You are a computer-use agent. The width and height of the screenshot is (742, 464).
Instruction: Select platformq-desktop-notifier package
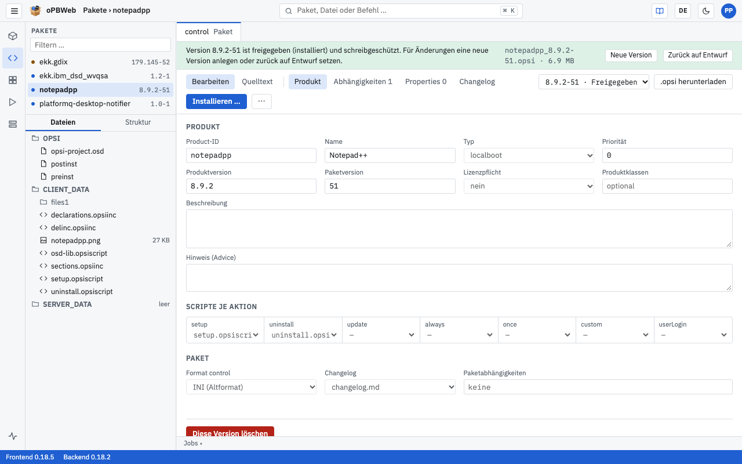[100, 104]
